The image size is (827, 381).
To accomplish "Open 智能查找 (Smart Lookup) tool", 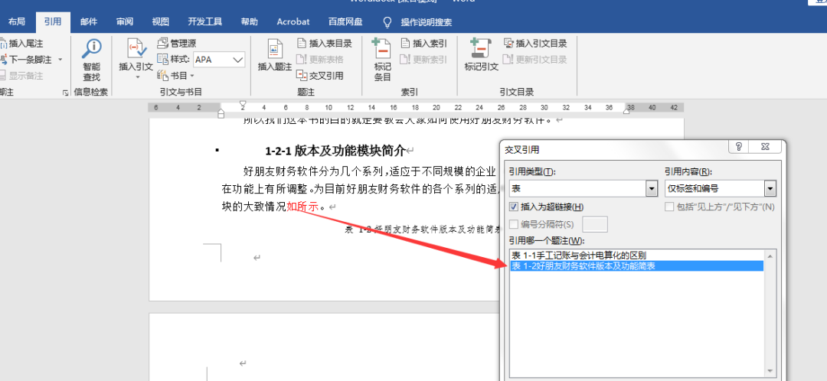I will coord(91,60).
